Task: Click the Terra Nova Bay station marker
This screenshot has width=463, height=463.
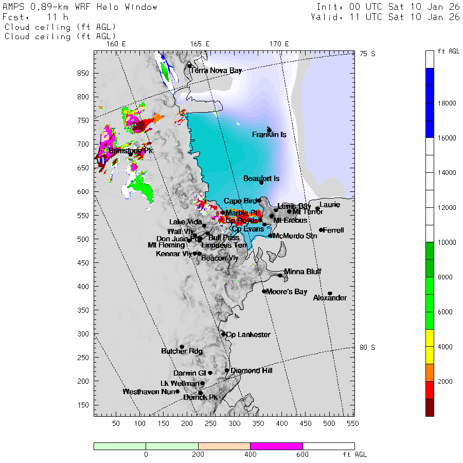Action: pyautogui.click(x=189, y=66)
